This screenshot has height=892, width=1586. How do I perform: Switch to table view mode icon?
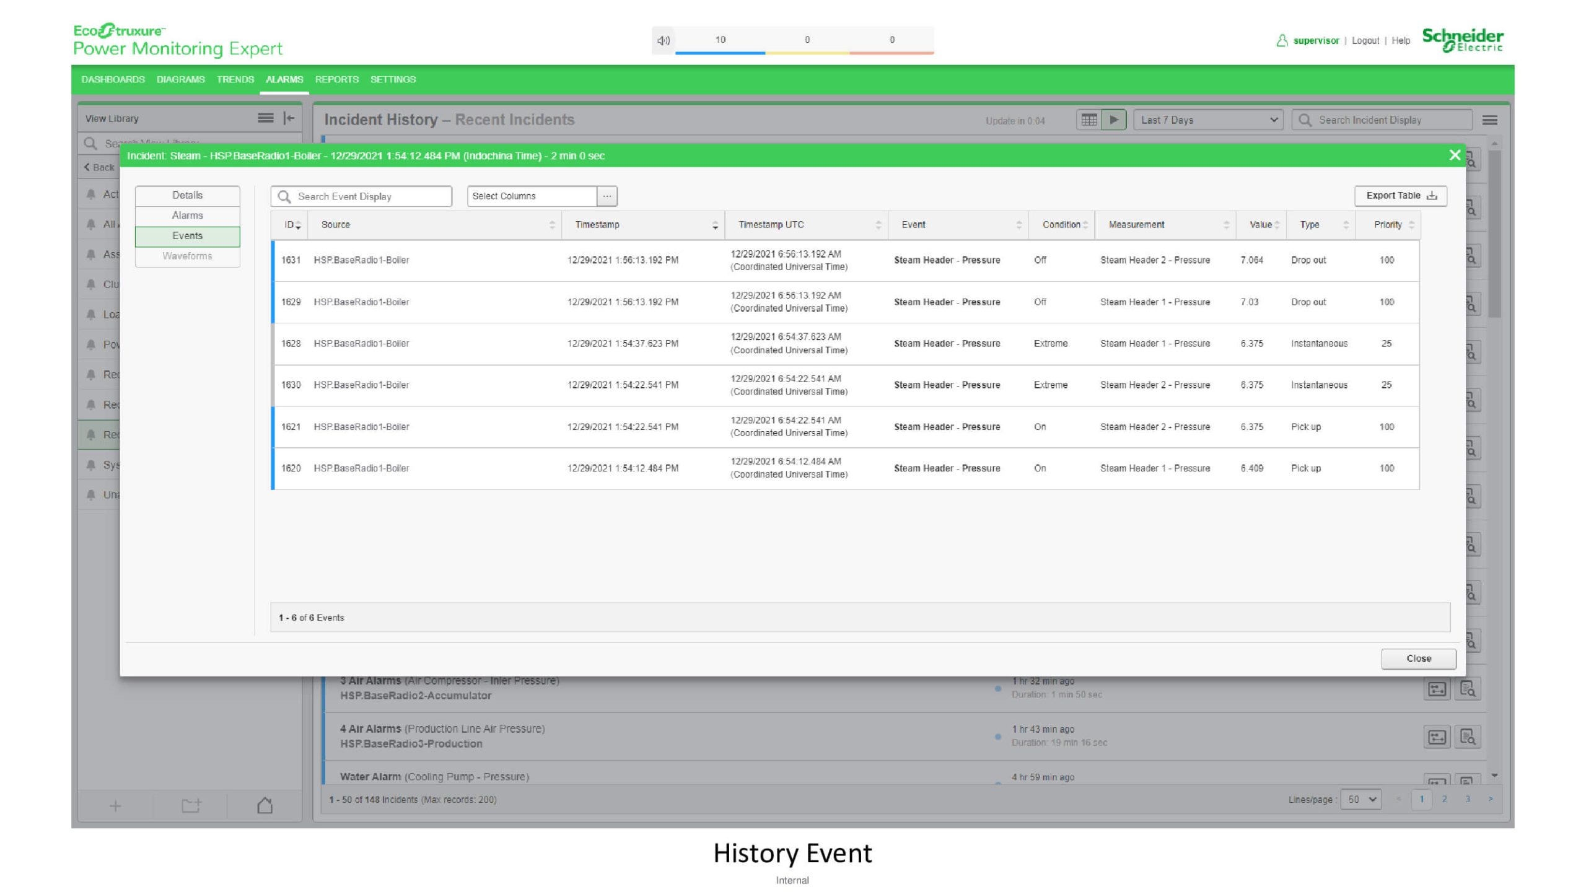[1089, 120]
